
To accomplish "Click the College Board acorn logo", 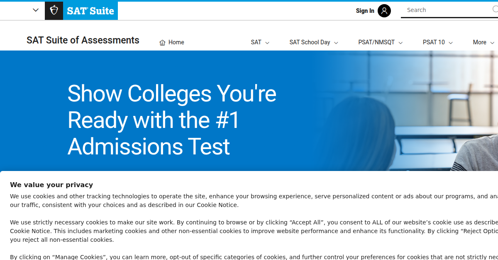I will (x=54, y=11).
